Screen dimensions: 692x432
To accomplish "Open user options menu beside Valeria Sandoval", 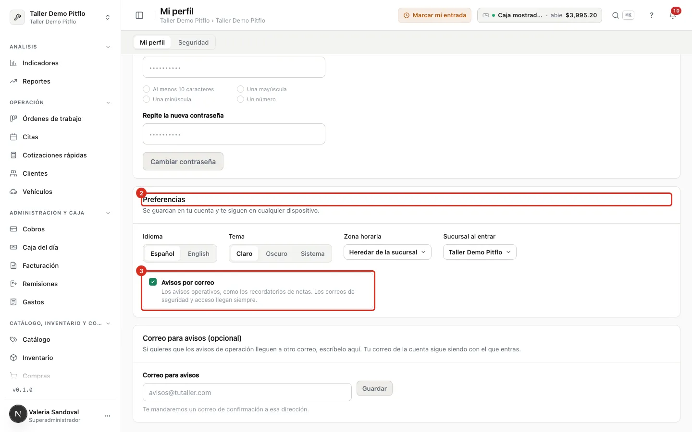I will (107, 416).
